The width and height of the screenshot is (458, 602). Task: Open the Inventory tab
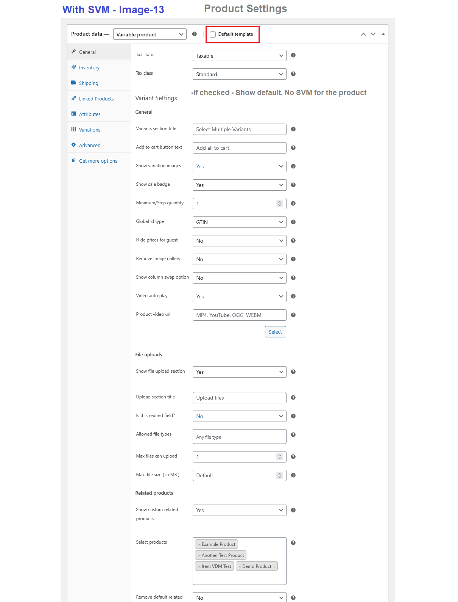tap(89, 67)
